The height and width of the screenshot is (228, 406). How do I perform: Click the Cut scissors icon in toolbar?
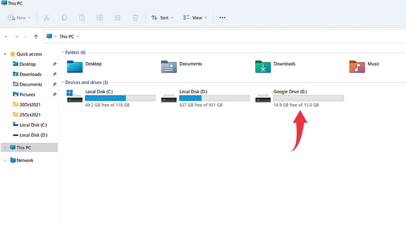point(46,17)
